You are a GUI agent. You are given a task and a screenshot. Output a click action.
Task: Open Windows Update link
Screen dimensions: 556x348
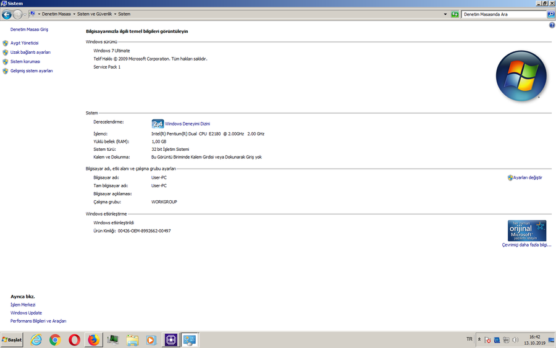pyautogui.click(x=26, y=313)
